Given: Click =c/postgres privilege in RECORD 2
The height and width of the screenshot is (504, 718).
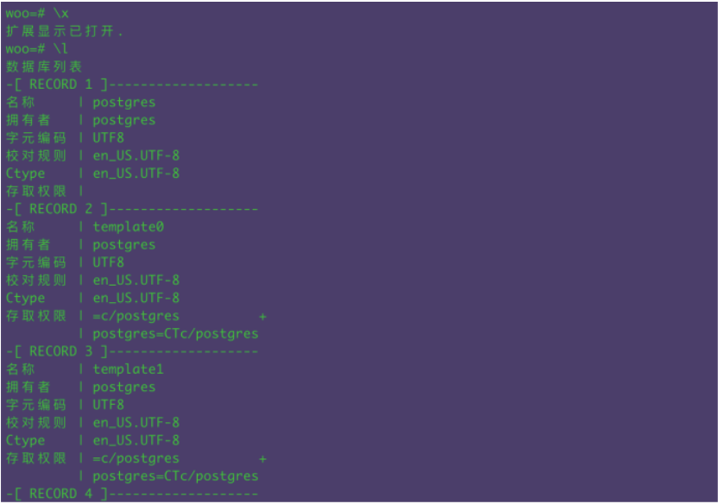Looking at the screenshot, I should (136, 317).
